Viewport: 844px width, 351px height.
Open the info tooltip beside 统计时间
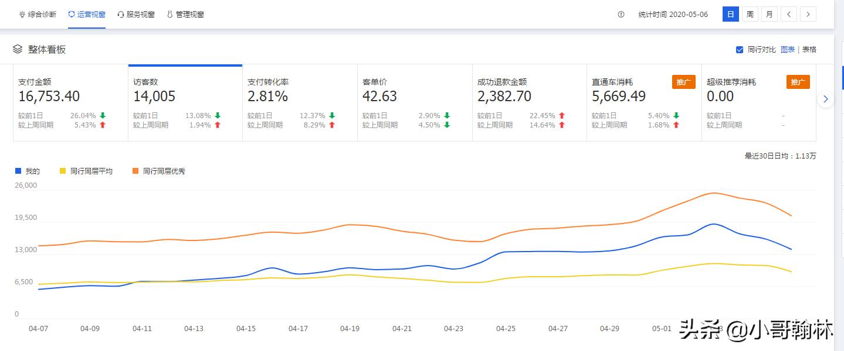click(621, 14)
